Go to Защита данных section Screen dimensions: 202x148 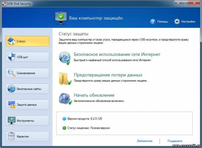tap(28, 105)
